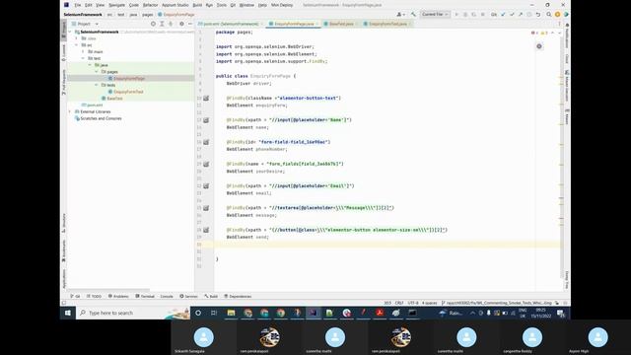This screenshot has height=355, width=631.
Task: Click the Build project hammer icon
Action: coord(413,15)
